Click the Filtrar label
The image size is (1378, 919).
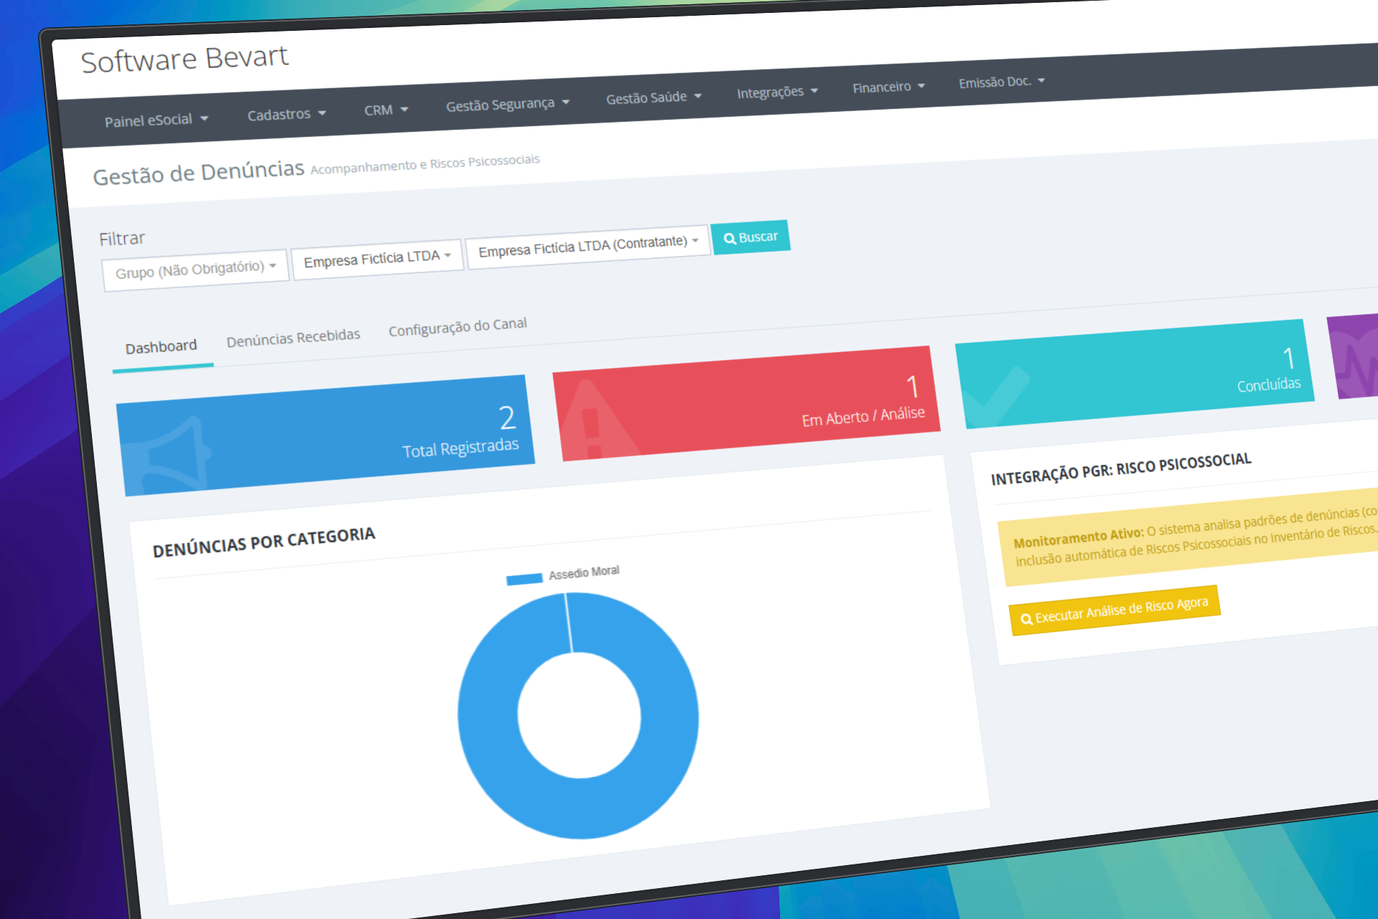(122, 239)
